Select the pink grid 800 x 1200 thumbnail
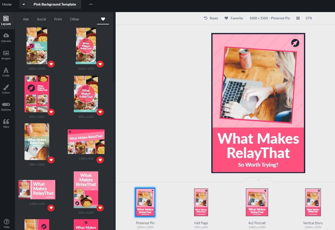This screenshot has width=335, height=230. (x=37, y=94)
